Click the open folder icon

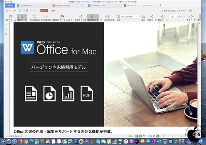20,11
